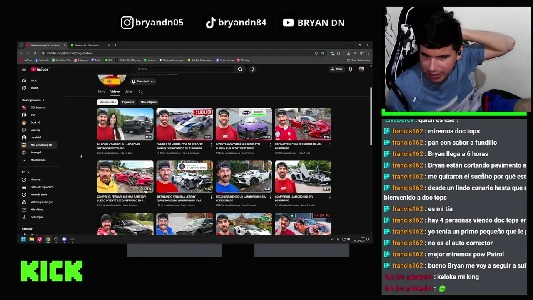The height and width of the screenshot is (300, 533).
Task: Open Discord from taskbar
Action: 64,239
